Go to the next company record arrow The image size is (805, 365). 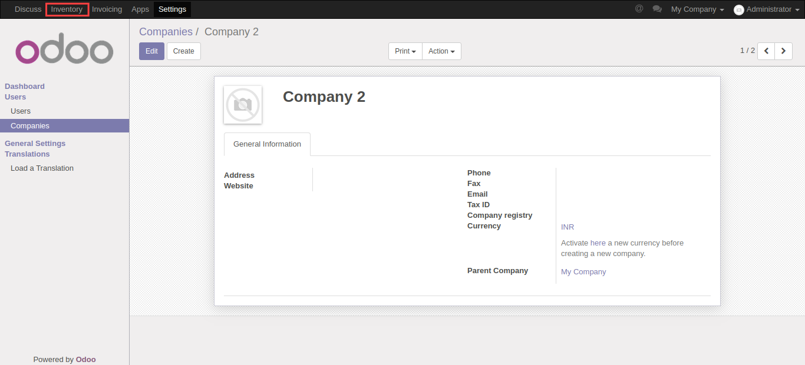click(x=783, y=51)
